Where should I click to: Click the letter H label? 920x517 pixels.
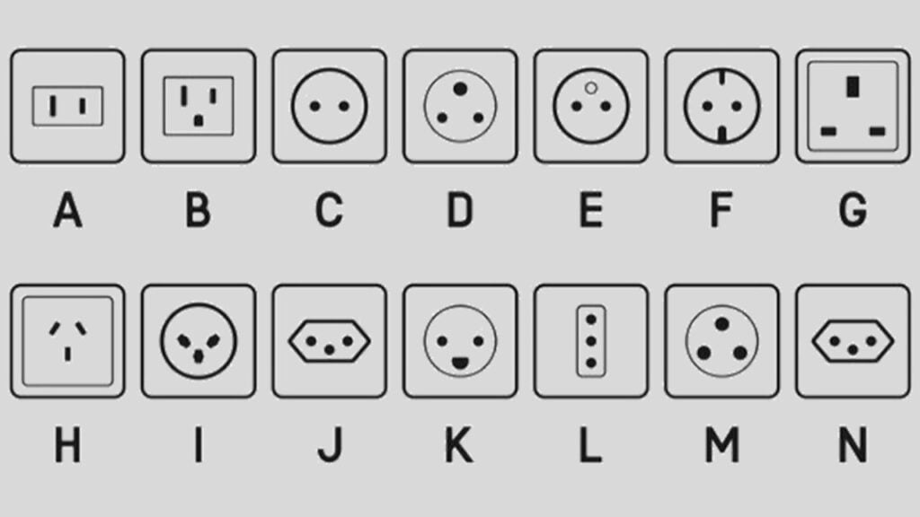(x=67, y=445)
